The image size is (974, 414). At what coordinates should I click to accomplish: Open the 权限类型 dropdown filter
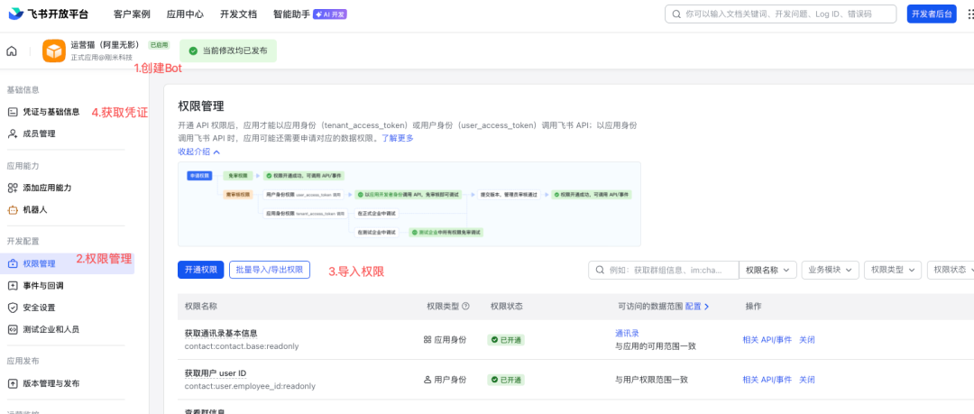point(893,270)
